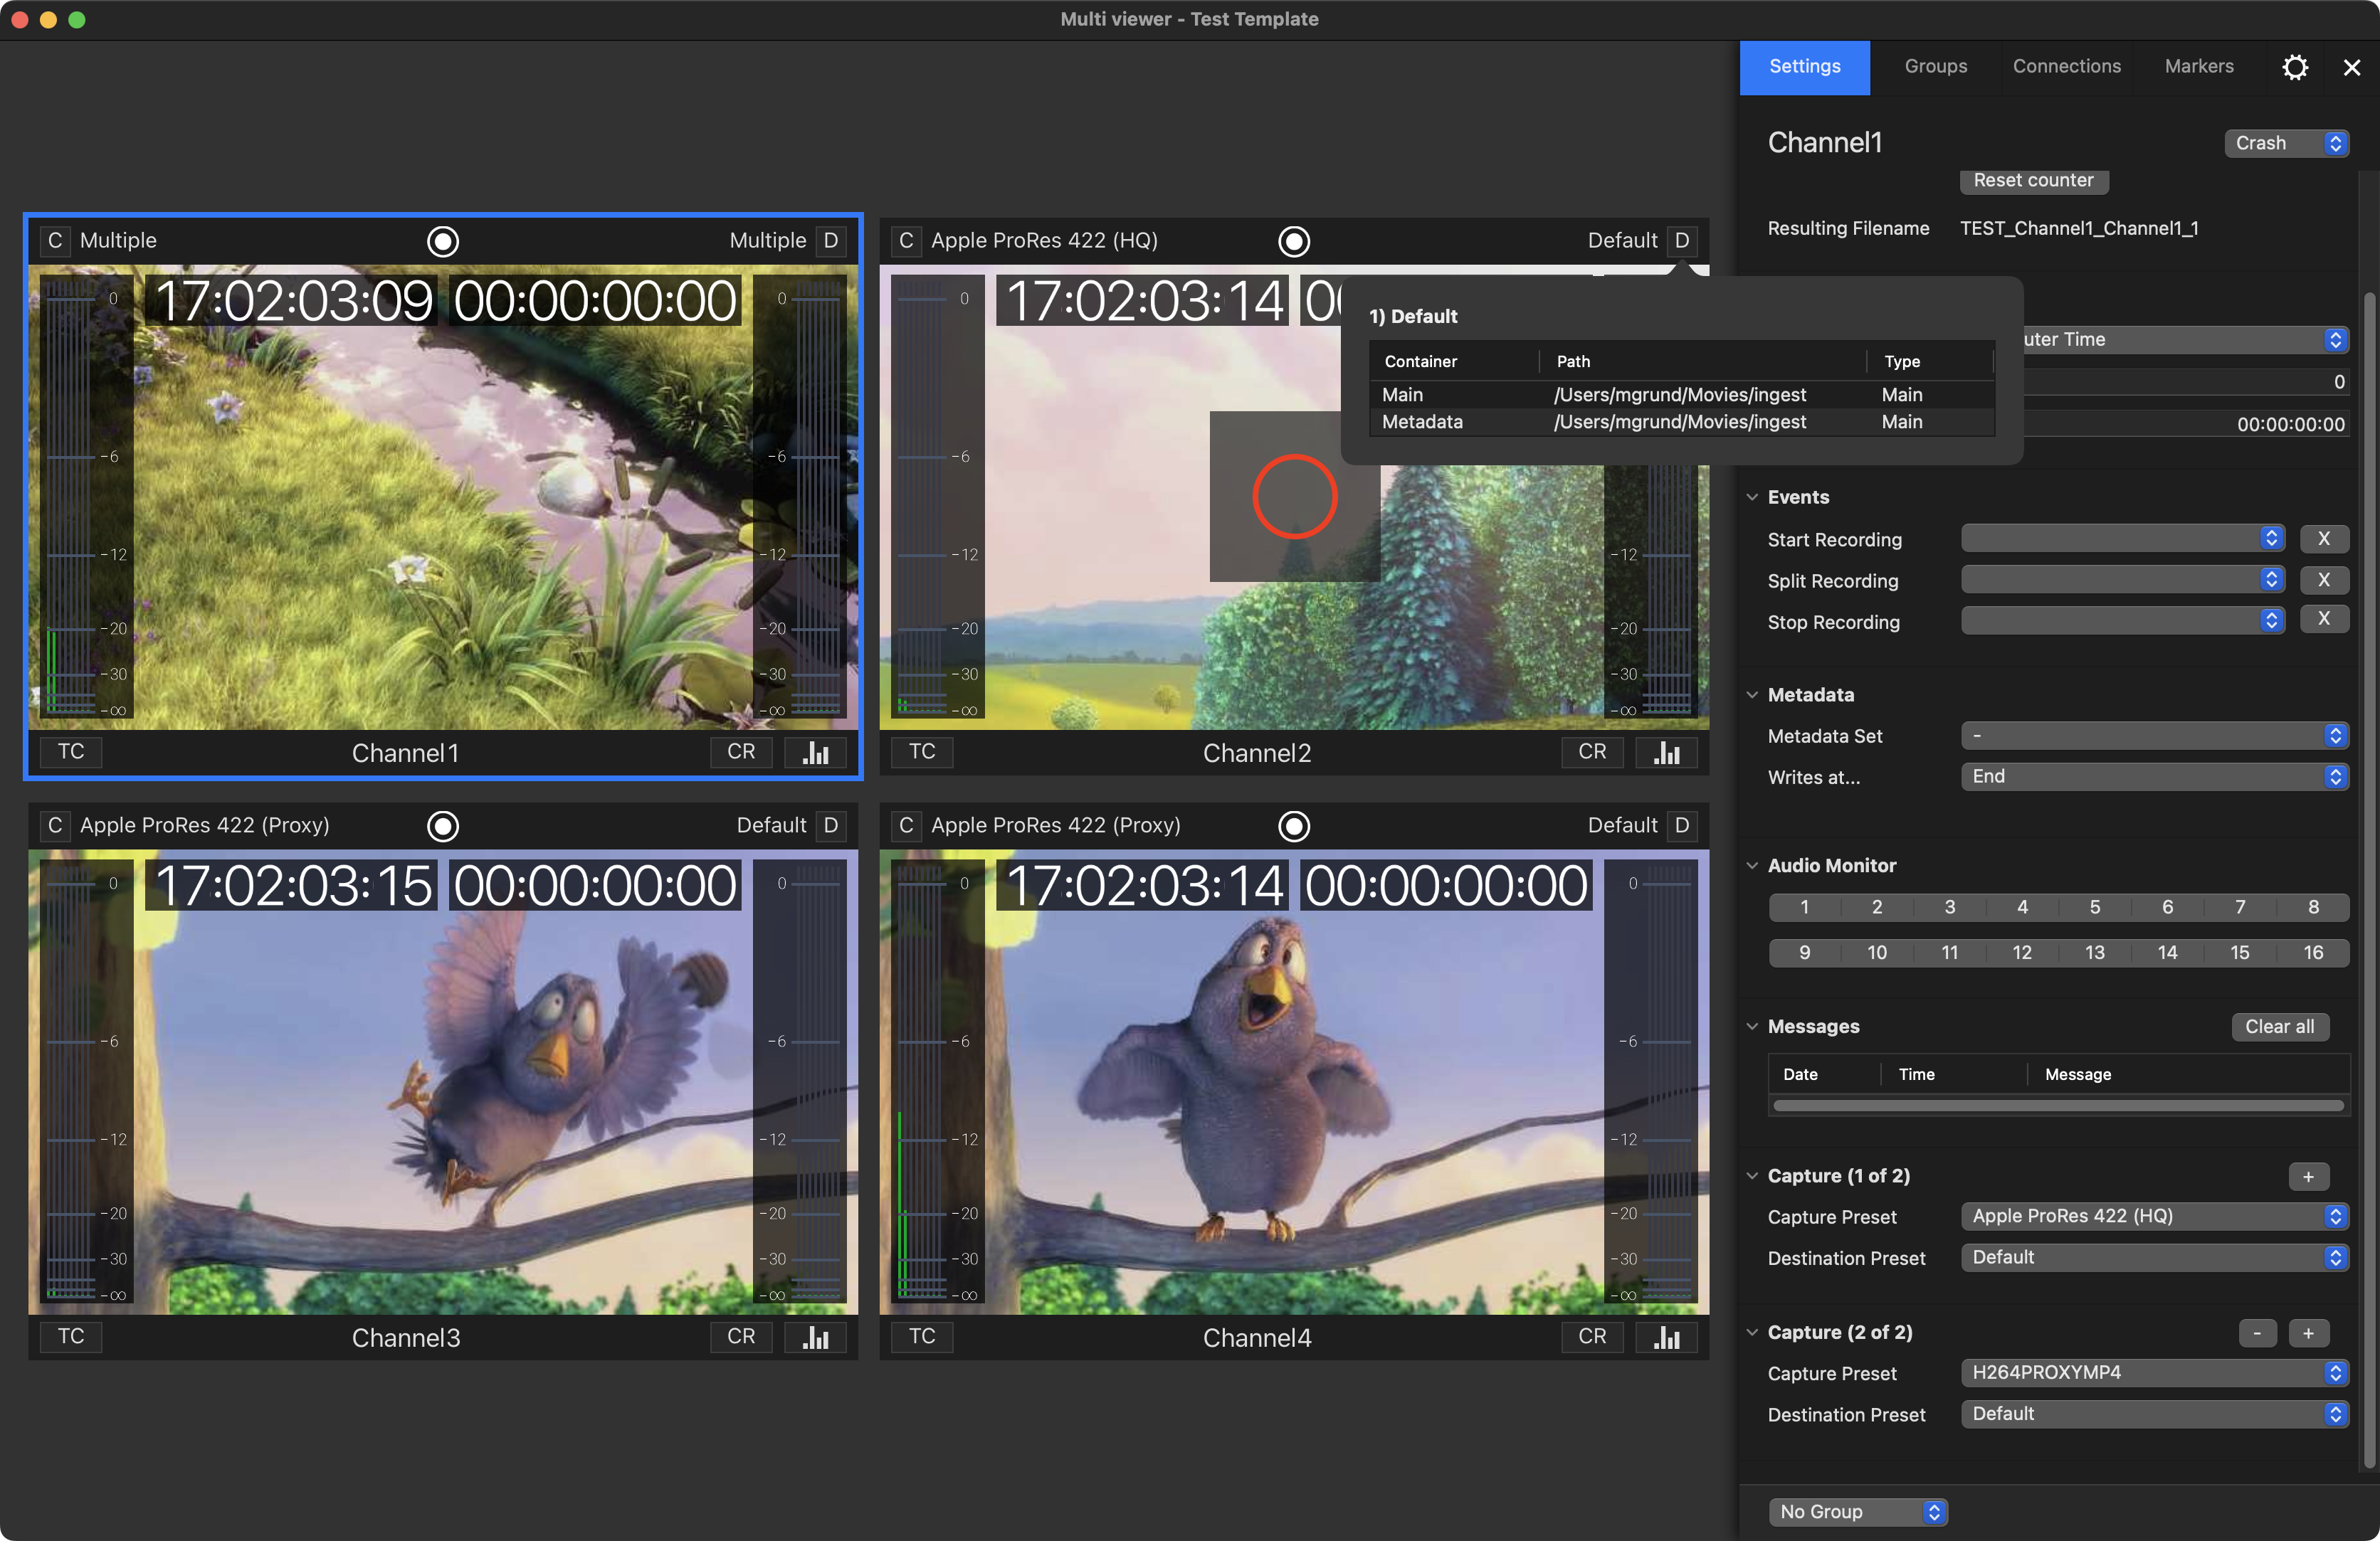Click the Messages horizontal scrollbar

[x=2058, y=1106]
